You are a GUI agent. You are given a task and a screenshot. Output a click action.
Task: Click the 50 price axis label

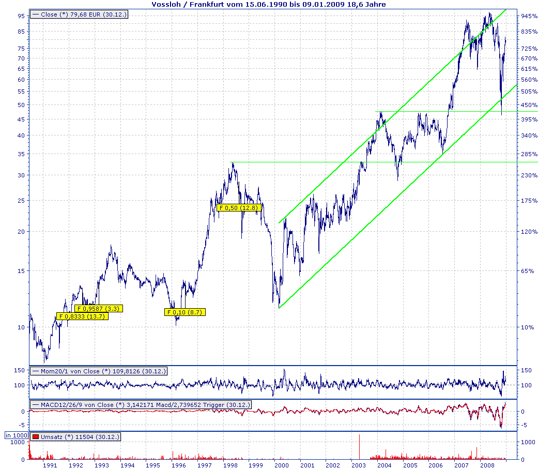[x=21, y=105]
